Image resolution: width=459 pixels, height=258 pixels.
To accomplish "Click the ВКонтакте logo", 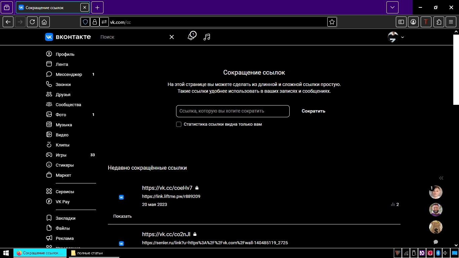I will [x=68, y=37].
